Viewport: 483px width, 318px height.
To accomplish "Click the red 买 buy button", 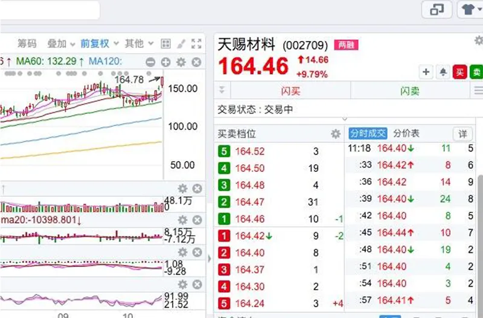I will click(459, 72).
